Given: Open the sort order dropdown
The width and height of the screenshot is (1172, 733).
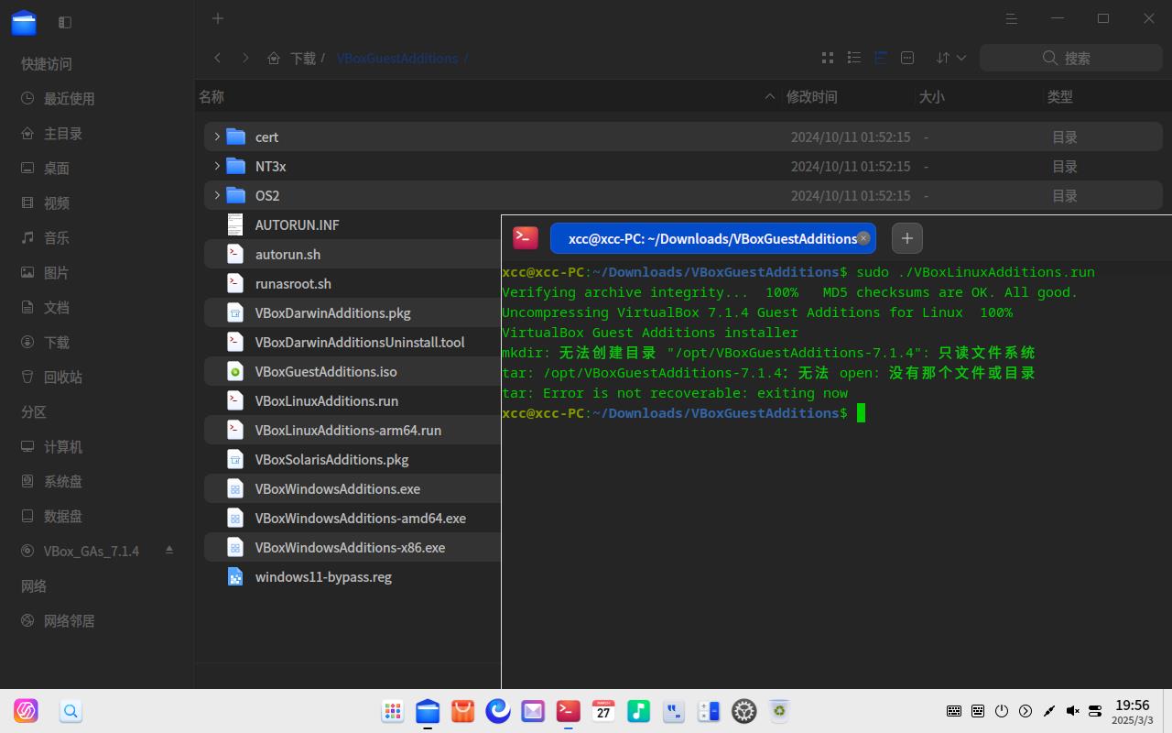Looking at the screenshot, I should (x=951, y=58).
